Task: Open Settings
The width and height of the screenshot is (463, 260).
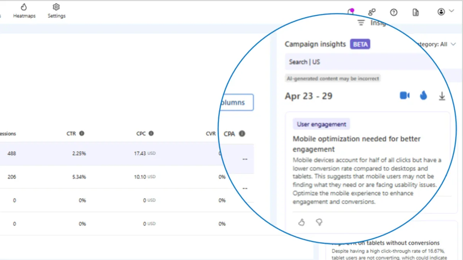Action: click(x=56, y=10)
